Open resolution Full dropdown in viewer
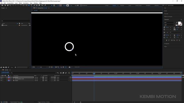Screen dimensions: 184x103 [43, 67]
